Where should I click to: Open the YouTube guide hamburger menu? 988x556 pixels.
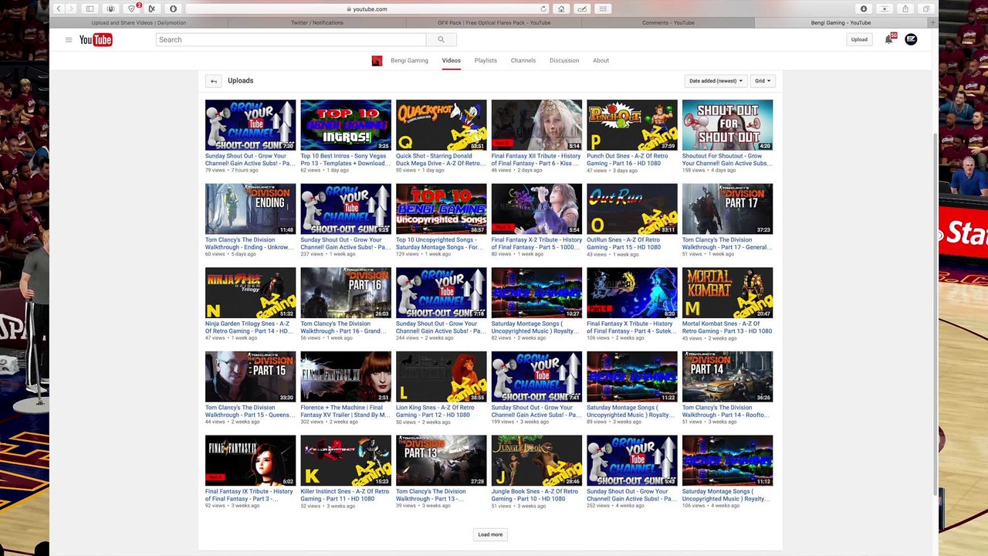point(69,39)
